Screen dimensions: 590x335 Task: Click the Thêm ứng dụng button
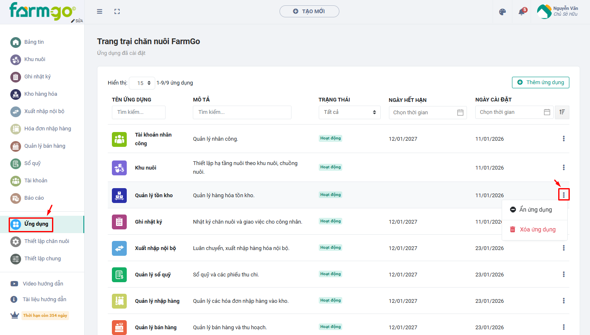pyautogui.click(x=540, y=83)
